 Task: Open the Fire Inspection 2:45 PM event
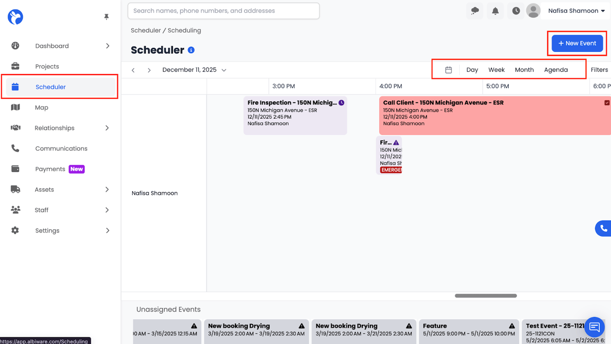coord(295,115)
